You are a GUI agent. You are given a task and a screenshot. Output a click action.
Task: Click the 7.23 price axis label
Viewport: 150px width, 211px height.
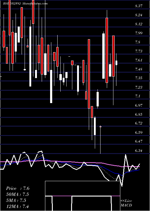[x=139, y=87]
